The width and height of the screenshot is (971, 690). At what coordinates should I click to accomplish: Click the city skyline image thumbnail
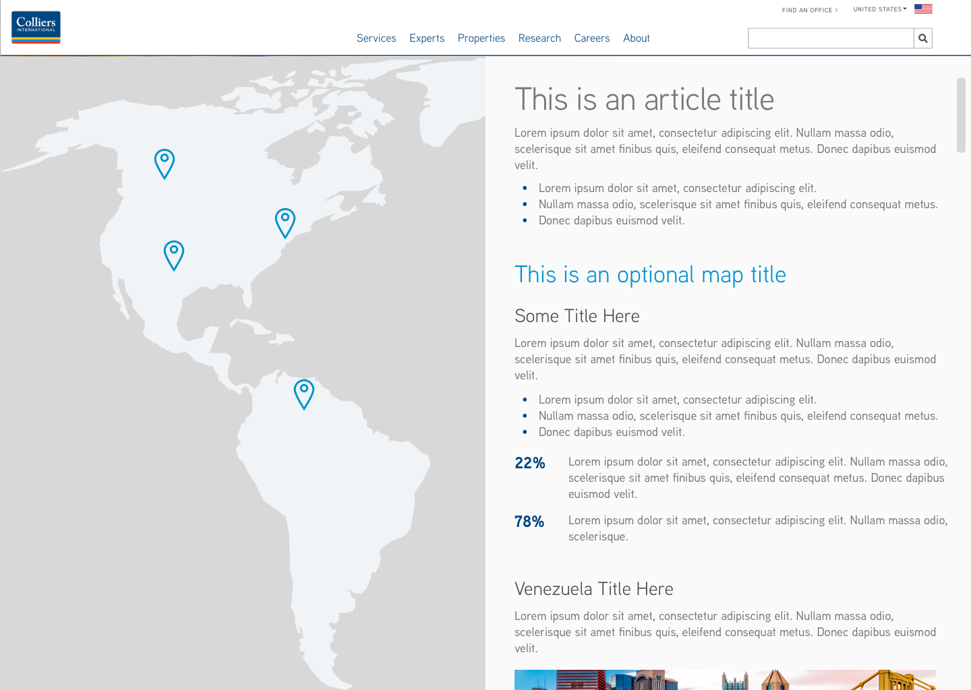coord(725,679)
